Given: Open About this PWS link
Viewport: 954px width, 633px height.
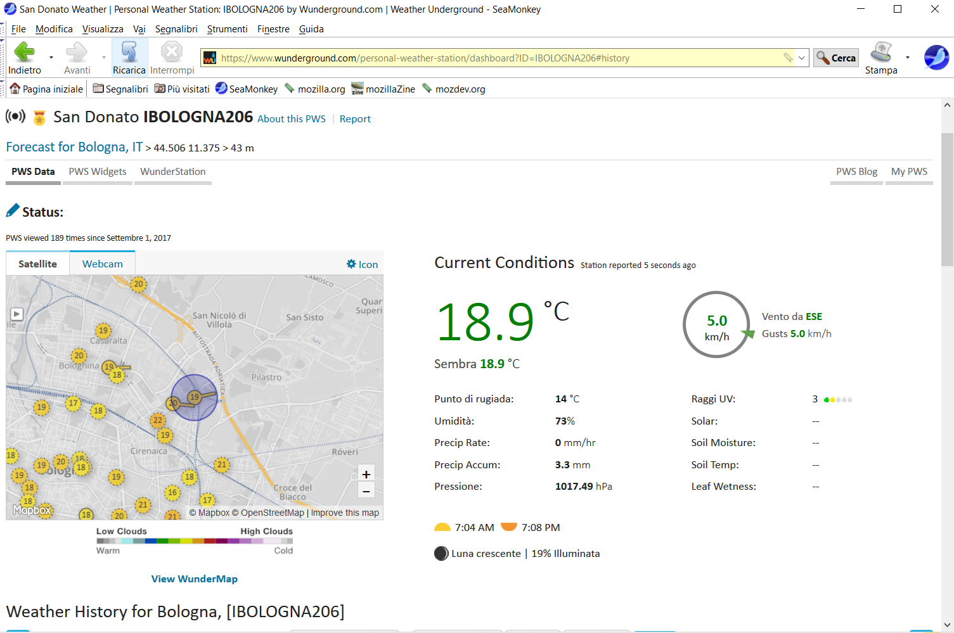Looking at the screenshot, I should point(292,119).
